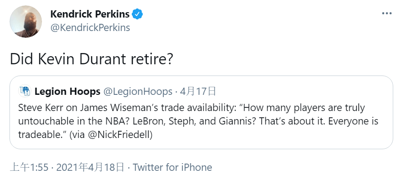Viewport: 400px width, 178px height.
Task: Click the year 2021年 in the timestamp
Action: [x=72, y=167]
